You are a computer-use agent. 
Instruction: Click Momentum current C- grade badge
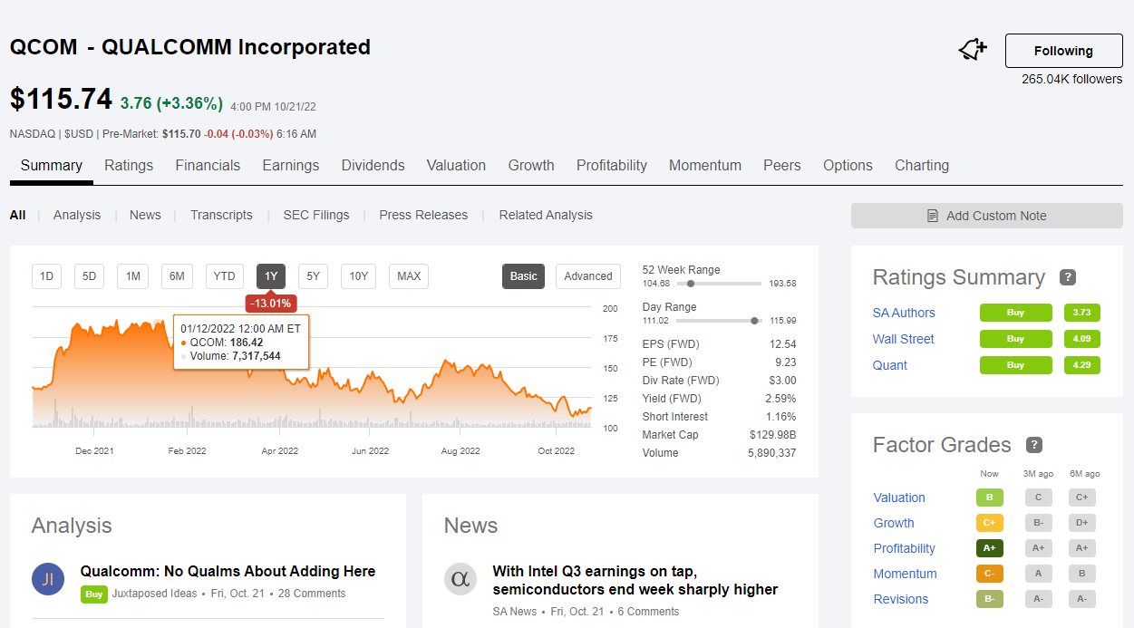tap(990, 574)
